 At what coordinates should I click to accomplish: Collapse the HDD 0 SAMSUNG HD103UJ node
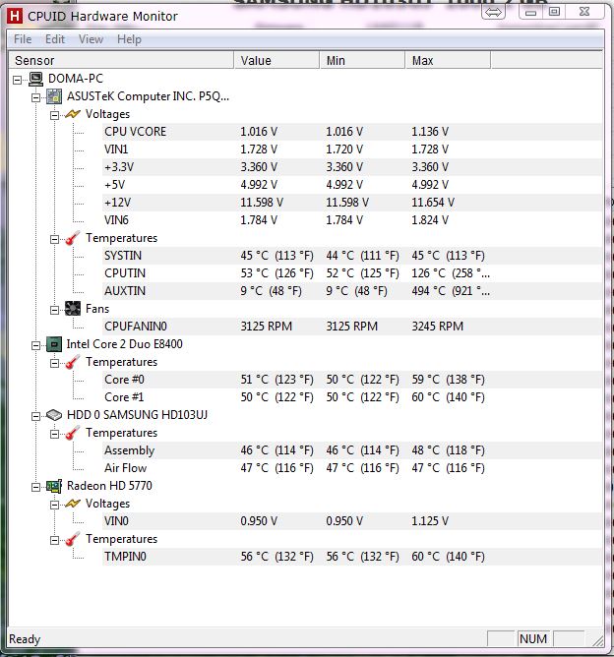tap(36, 416)
